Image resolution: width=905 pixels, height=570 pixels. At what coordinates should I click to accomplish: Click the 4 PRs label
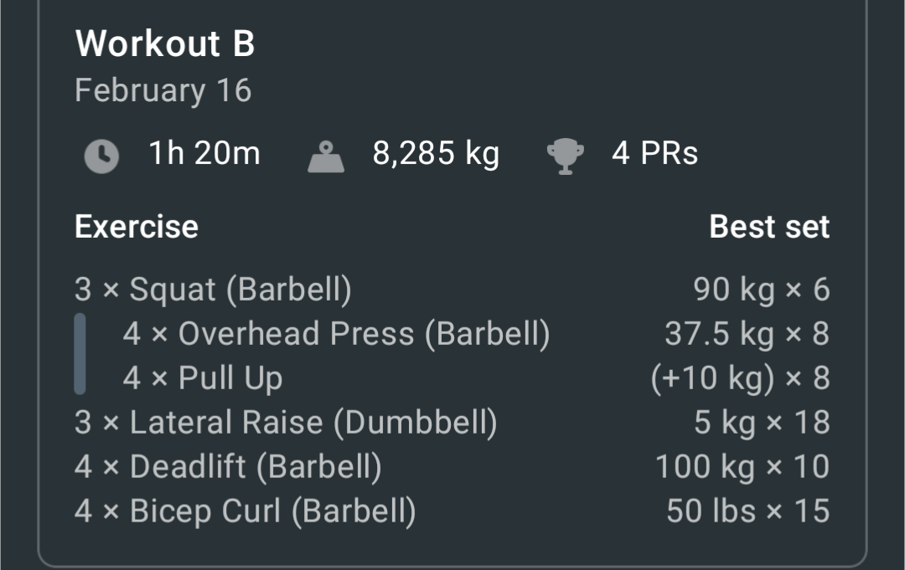click(654, 153)
